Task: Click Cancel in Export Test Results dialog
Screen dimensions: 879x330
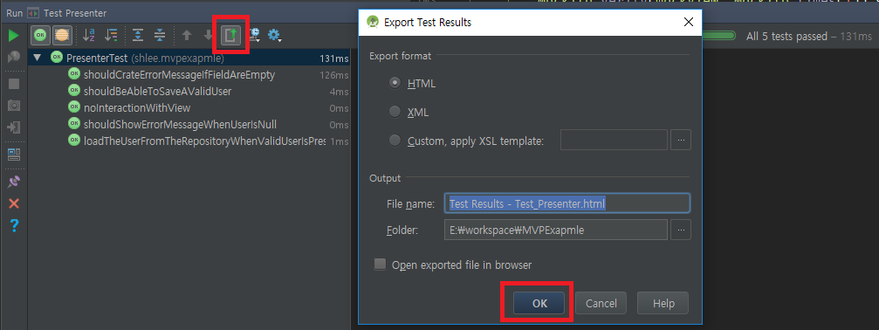Action: pos(601,303)
